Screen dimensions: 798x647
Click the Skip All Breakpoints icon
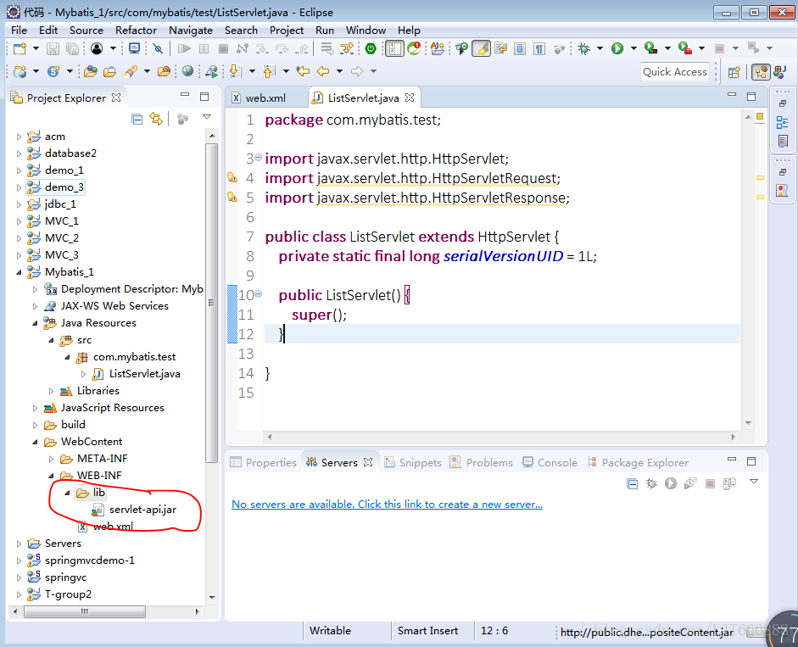(159, 49)
